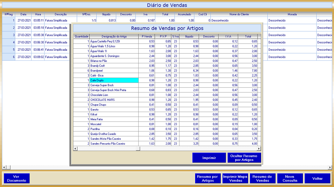Start a Nova Consulta

point(290,178)
